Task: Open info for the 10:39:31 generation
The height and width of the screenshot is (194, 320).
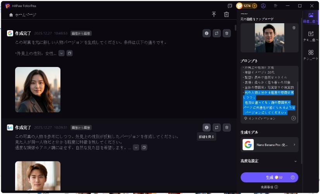Action: (x=206, y=127)
